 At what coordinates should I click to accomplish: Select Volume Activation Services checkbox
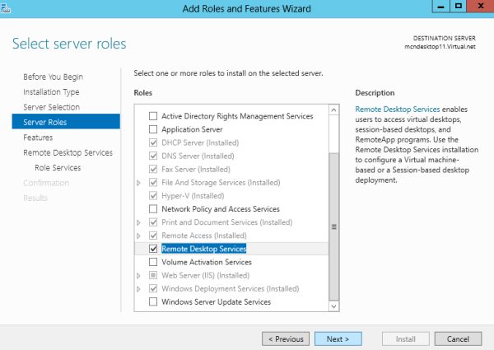coord(152,262)
